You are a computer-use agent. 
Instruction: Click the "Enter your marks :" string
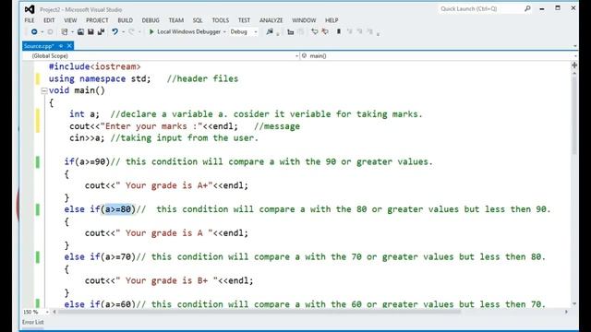(151, 126)
